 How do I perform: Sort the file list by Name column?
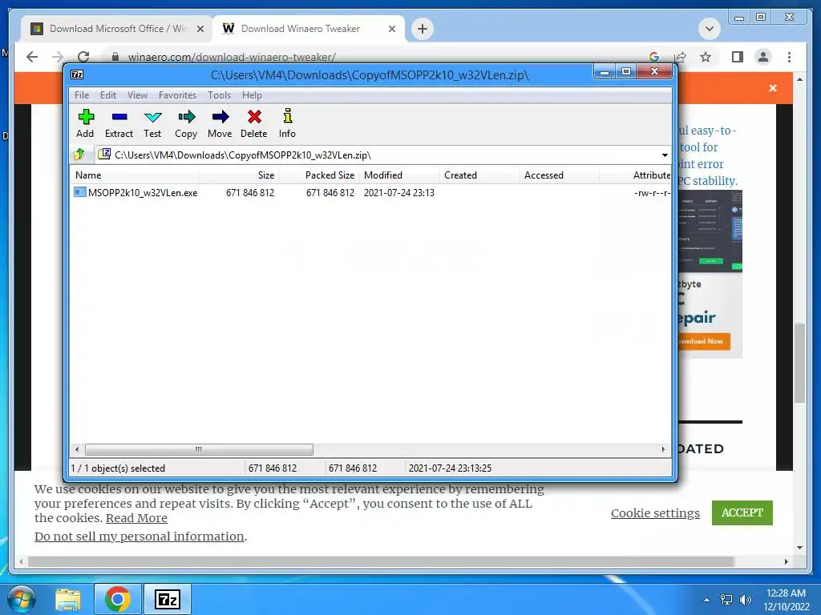coord(134,175)
